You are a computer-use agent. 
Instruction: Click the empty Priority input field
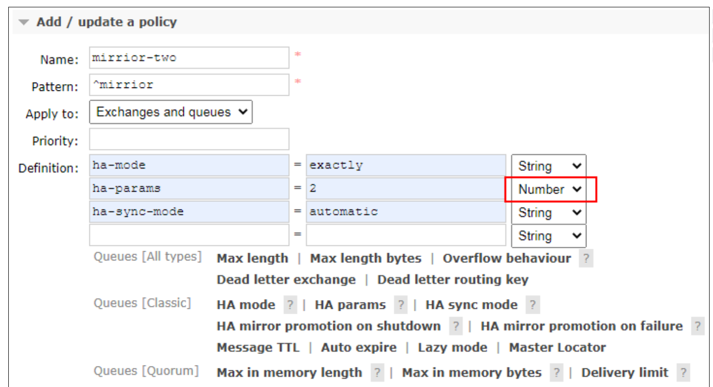(x=189, y=139)
